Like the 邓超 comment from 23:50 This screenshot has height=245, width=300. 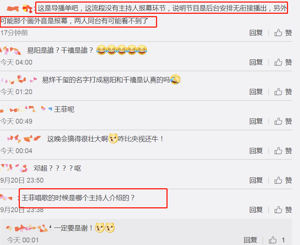click(283, 180)
